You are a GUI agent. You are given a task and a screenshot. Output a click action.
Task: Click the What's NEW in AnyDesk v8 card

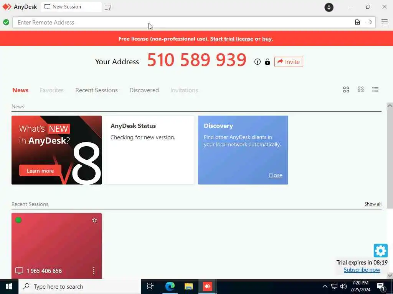click(57, 150)
